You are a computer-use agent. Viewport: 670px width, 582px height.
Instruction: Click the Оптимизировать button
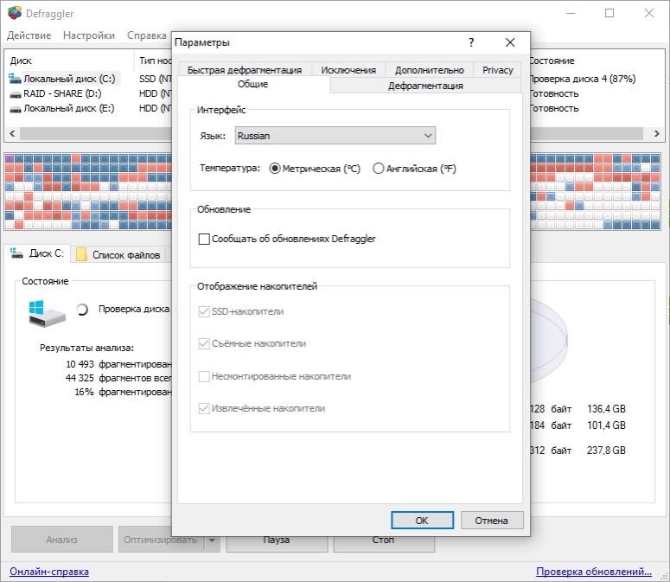coord(161,540)
